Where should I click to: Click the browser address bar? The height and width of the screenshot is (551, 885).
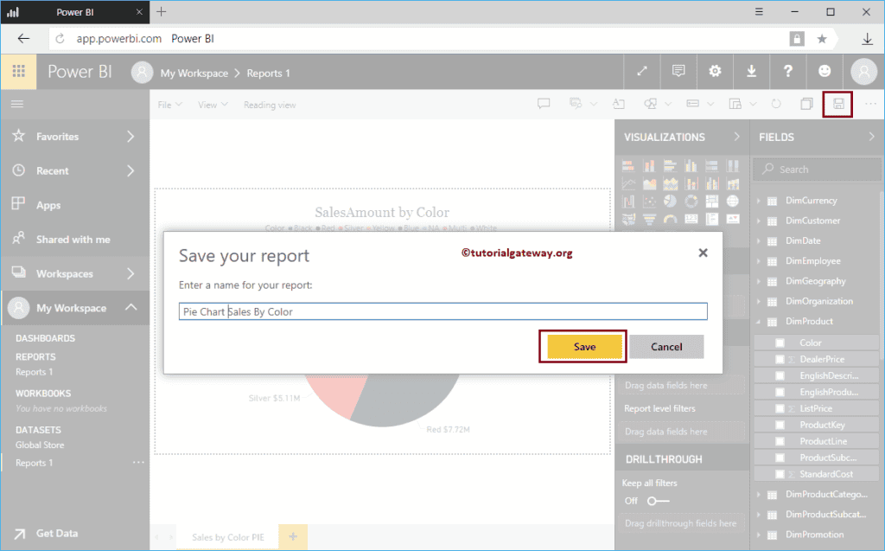pyautogui.click(x=417, y=38)
